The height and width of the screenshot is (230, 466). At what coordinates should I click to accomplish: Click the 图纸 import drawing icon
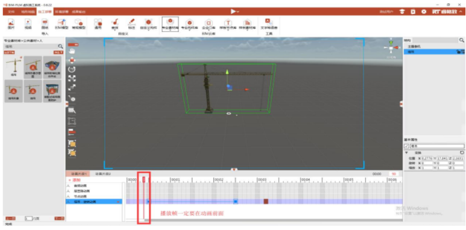pyautogui.click(x=45, y=24)
